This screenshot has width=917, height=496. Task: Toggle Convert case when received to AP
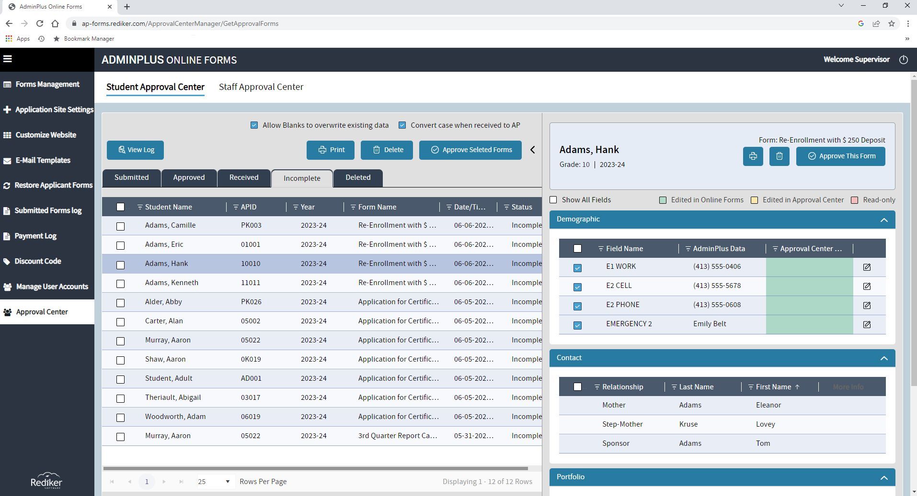402,125
